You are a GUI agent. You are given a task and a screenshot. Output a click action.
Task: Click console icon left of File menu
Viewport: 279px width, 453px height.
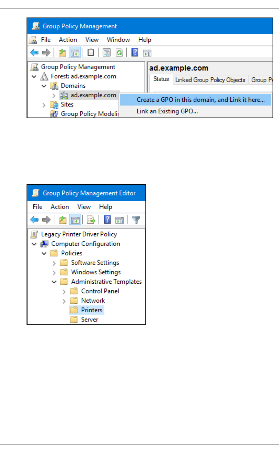click(33, 40)
